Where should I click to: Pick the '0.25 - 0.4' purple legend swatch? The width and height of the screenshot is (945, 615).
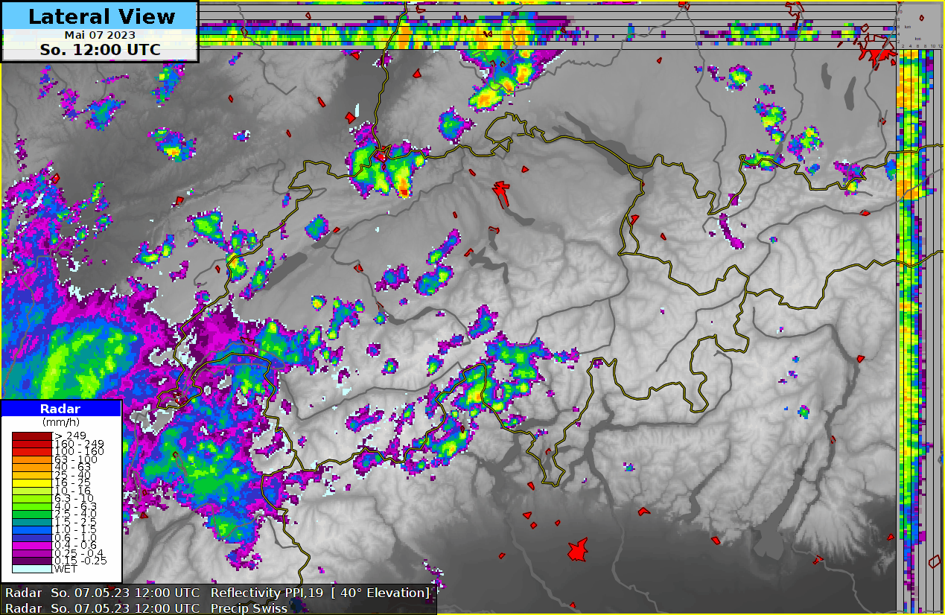click(32, 553)
